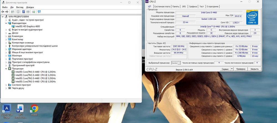Image resolution: width=277 pixels, height=123 pixels.
Task: Click the Сервис button in CPU-Z
Action: pyautogui.click(x=225, y=69)
